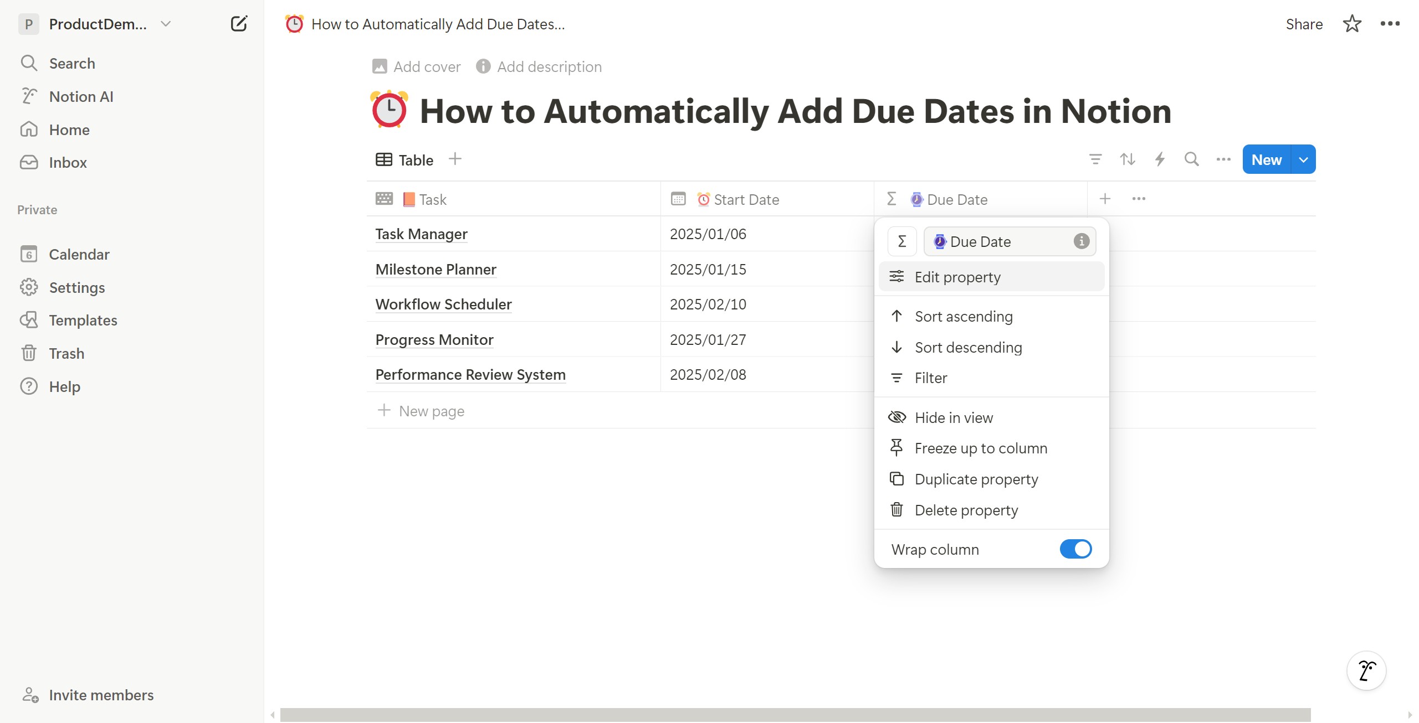This screenshot has width=1419, height=723.
Task: Choose Hide in view
Action: [991, 417]
